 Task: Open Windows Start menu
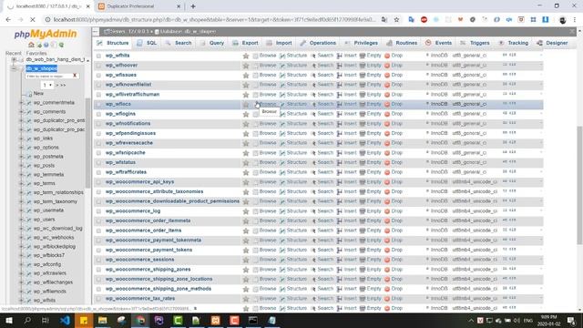tap(9, 320)
